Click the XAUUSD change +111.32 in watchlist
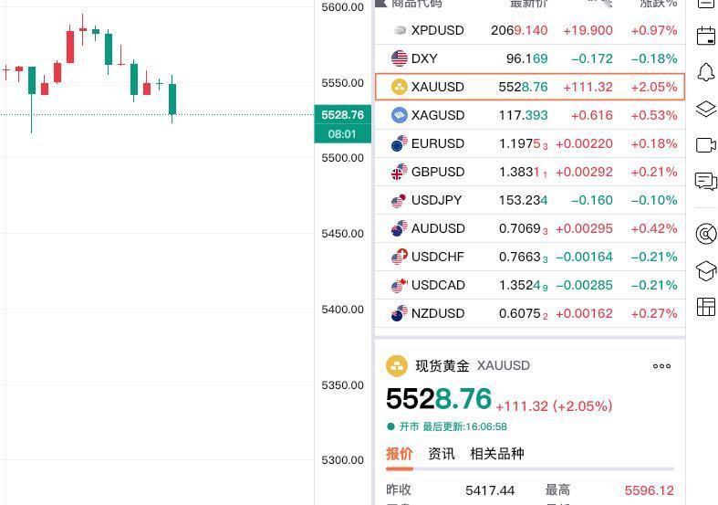The height and width of the screenshot is (505, 718). [588, 87]
